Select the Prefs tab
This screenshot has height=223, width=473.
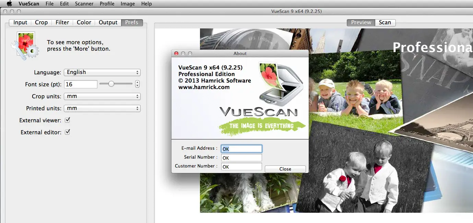(132, 23)
